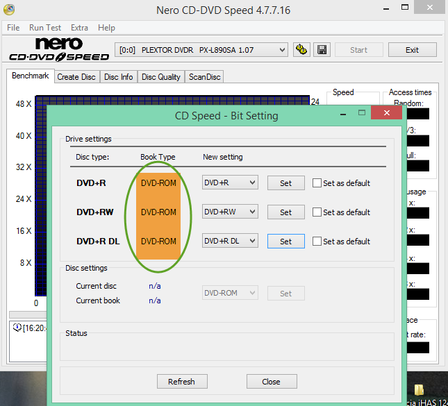Image resolution: width=448 pixels, height=406 pixels.
Task: Minimize the Nero CD-DVD Speed main window
Action: 386,8
